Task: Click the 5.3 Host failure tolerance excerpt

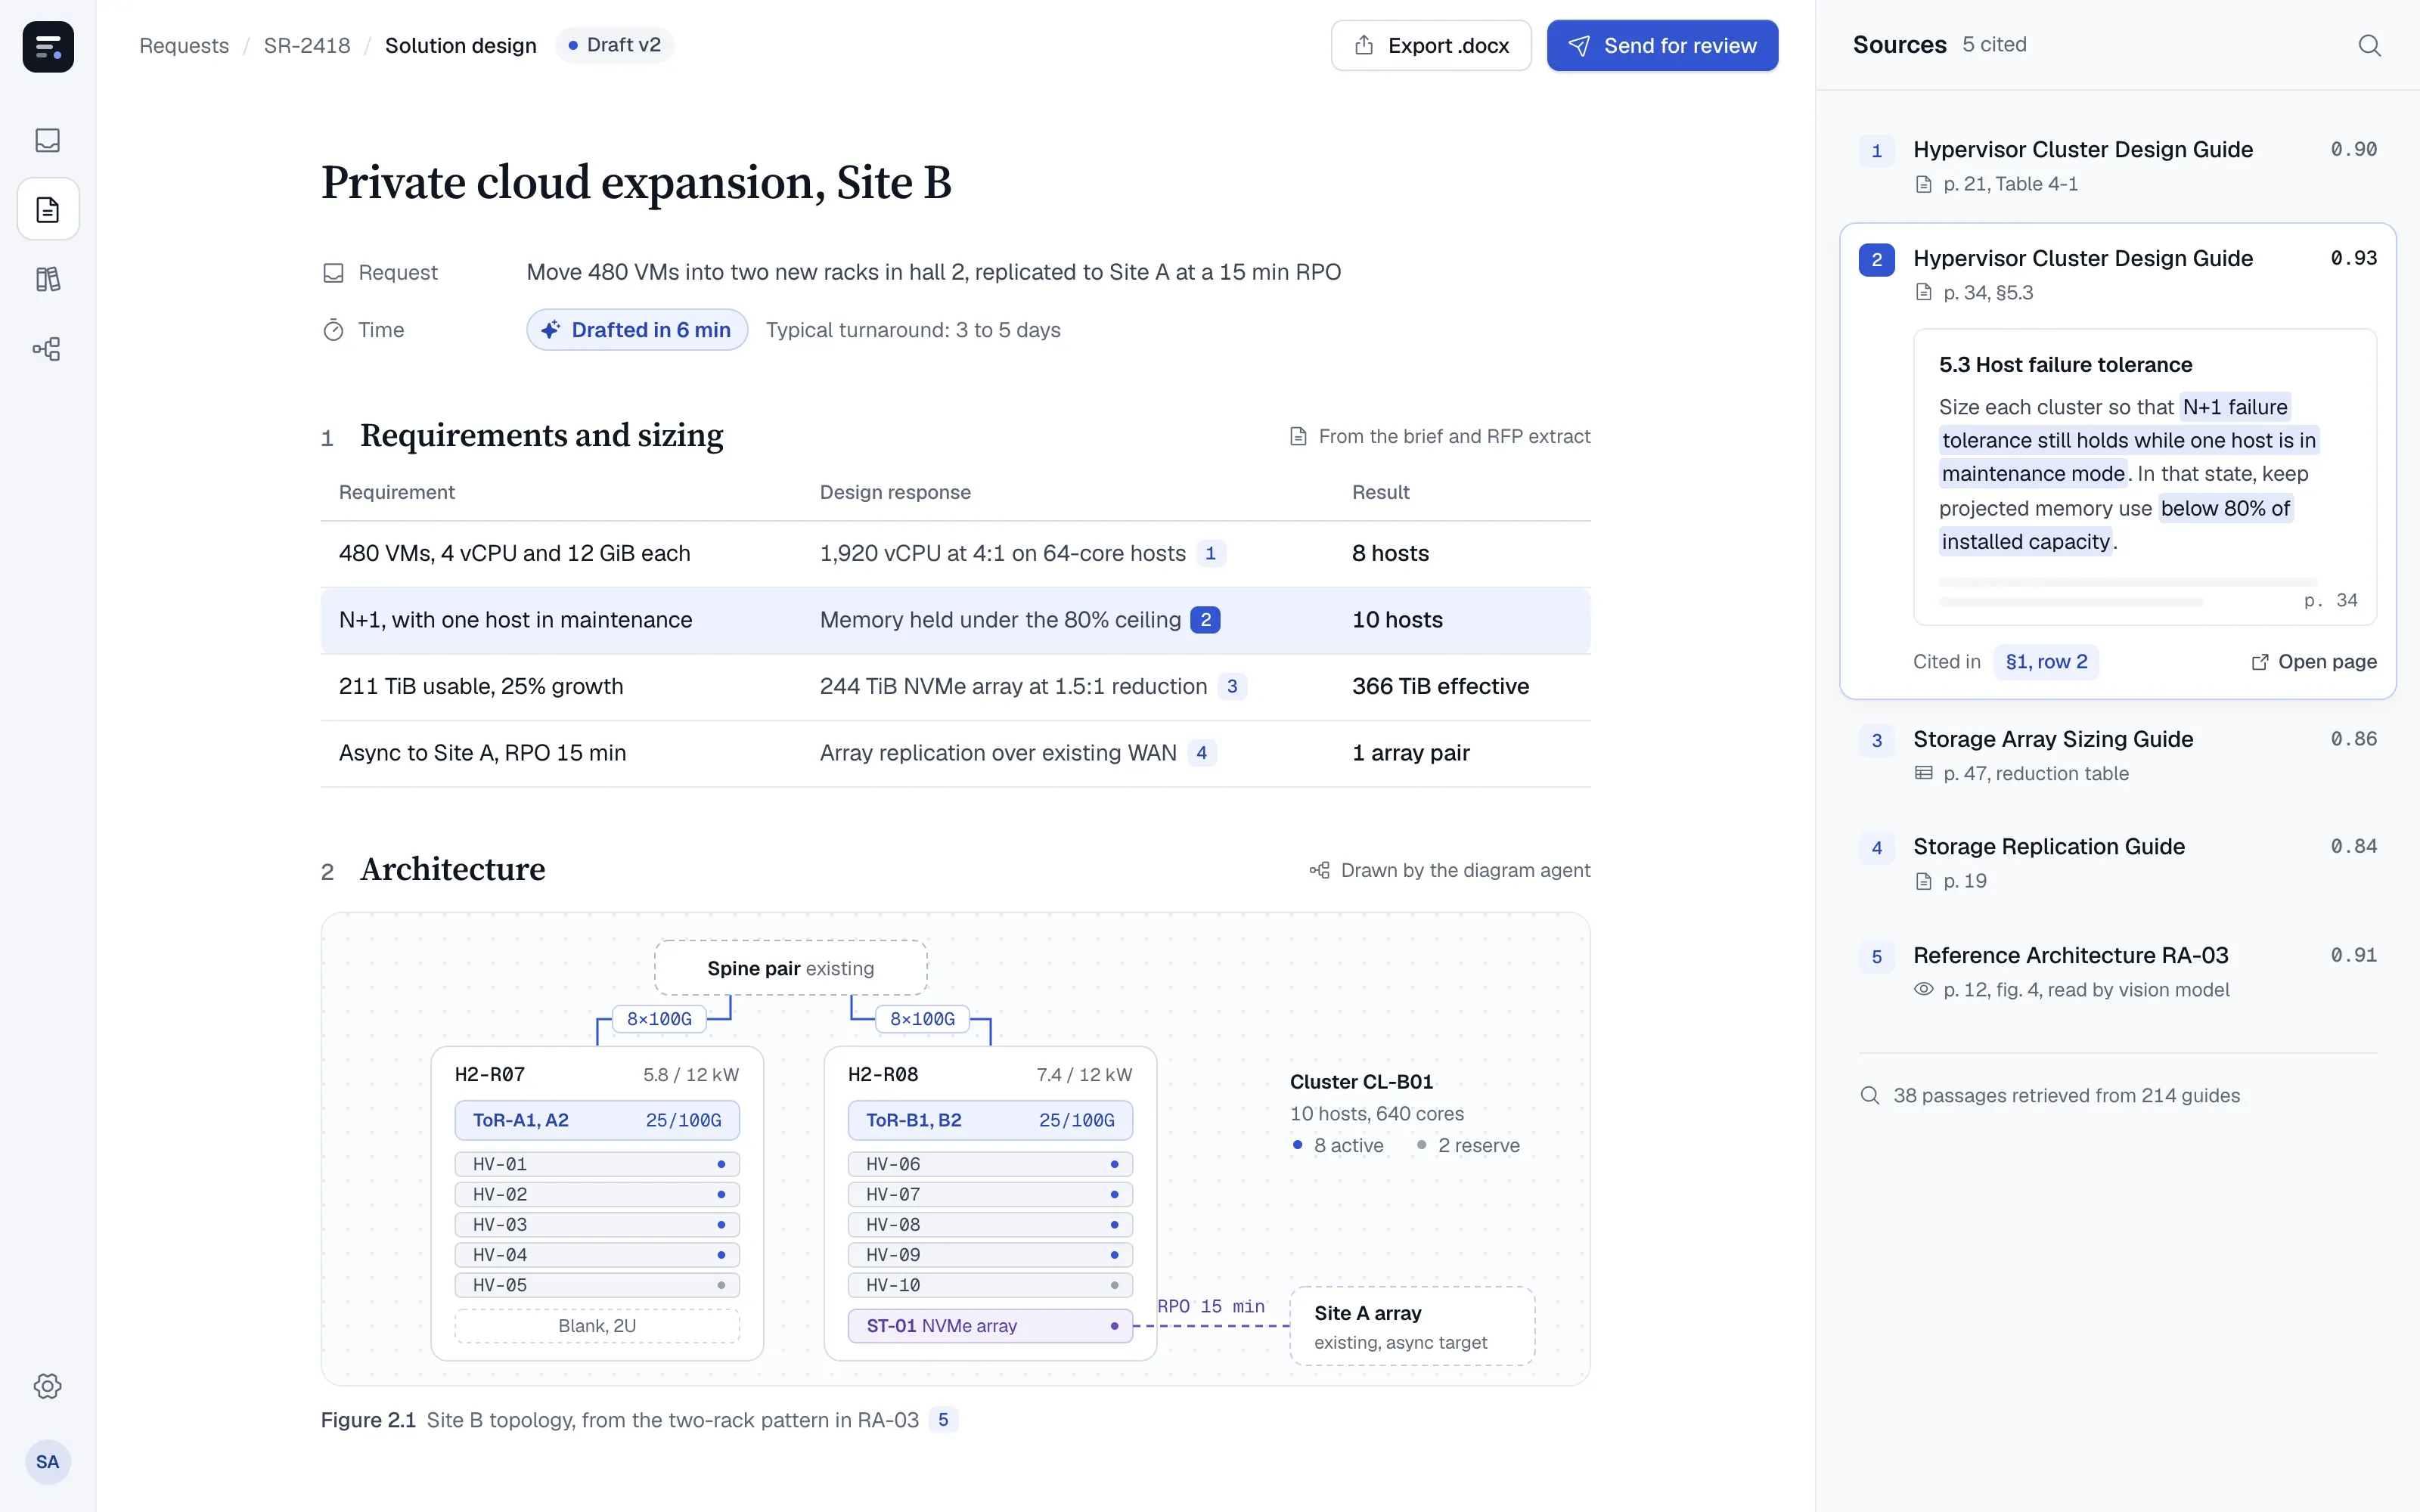Action: [x=2145, y=477]
